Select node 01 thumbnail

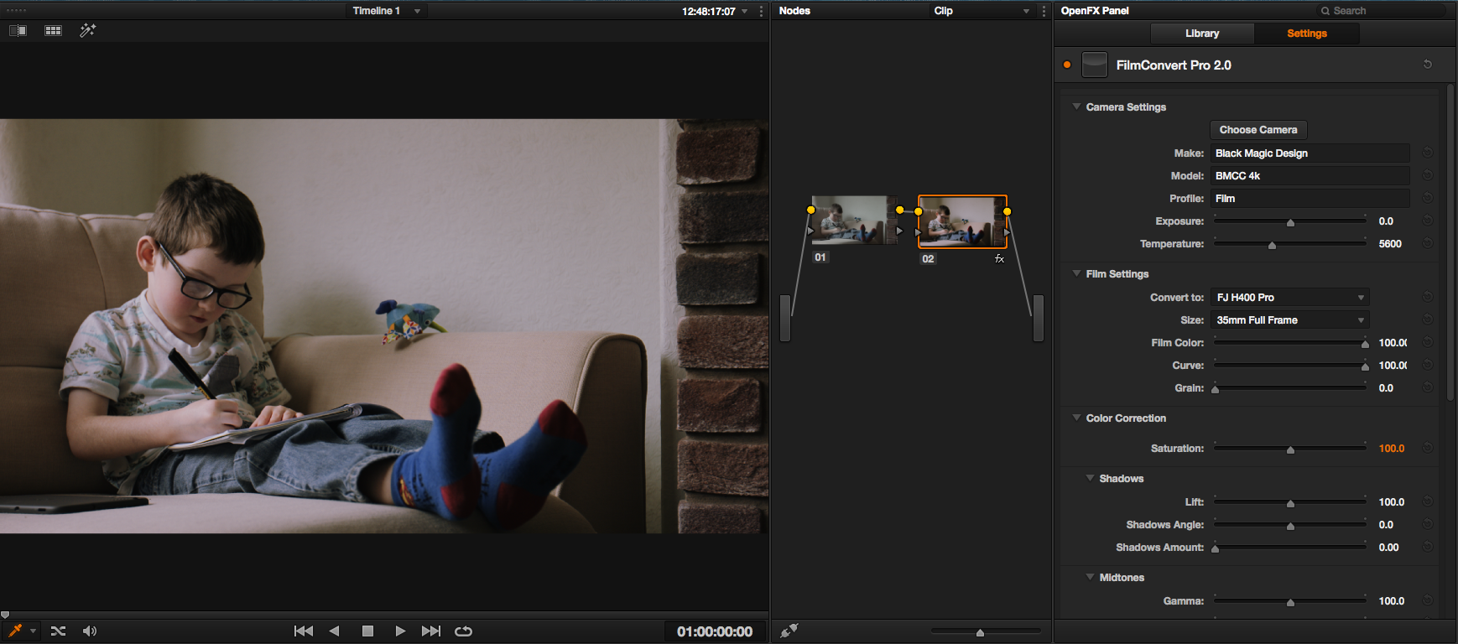[855, 220]
